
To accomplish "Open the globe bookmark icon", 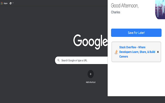I will [11, 3].
